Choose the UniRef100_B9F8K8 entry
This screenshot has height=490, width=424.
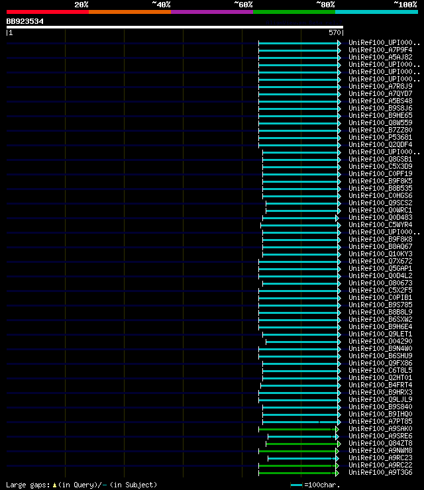pos(380,240)
